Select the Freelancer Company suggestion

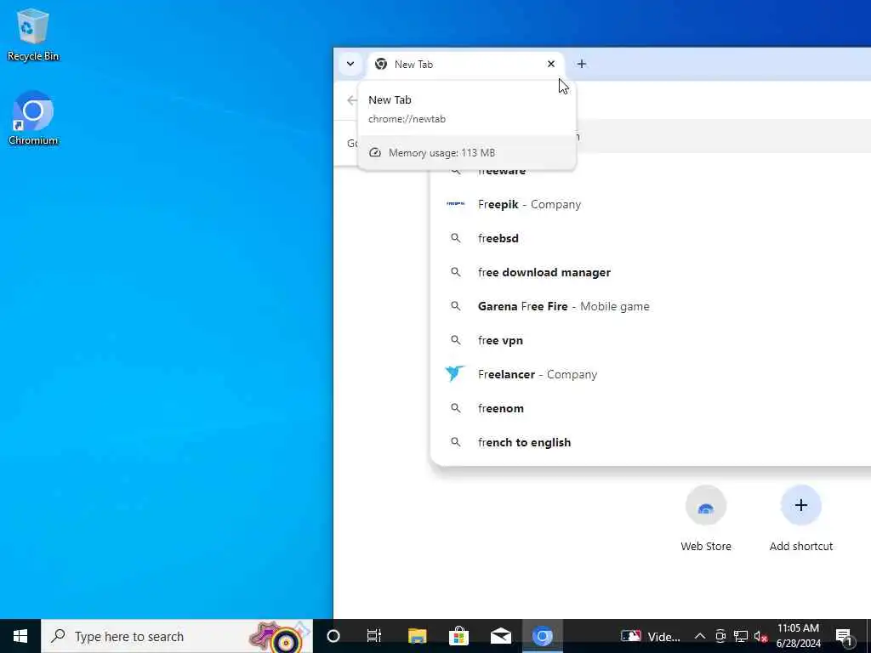[x=650, y=374]
